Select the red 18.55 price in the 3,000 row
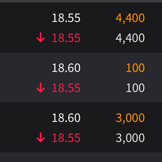This screenshot has width=162, height=162. (x=66, y=138)
